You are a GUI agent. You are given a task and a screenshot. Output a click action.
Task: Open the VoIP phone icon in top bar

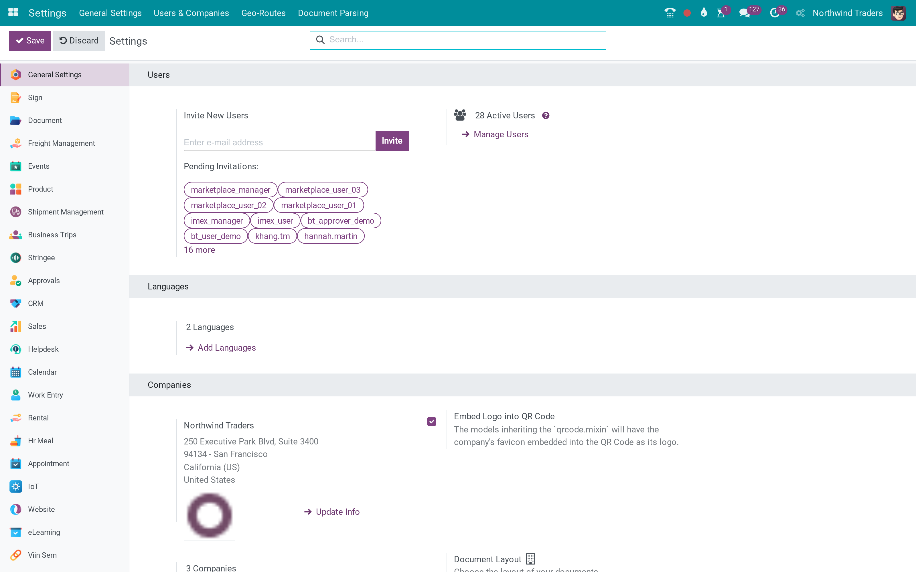pyautogui.click(x=670, y=13)
